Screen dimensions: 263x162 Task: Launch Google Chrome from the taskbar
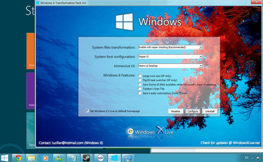18,158
